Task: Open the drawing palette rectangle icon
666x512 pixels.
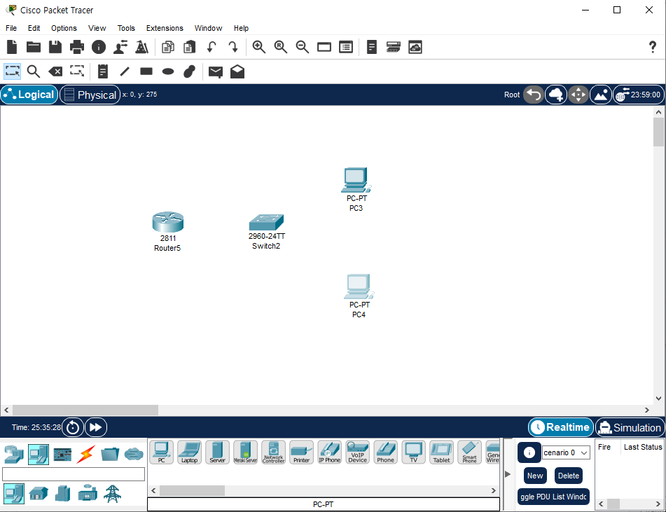Action: [x=324, y=47]
